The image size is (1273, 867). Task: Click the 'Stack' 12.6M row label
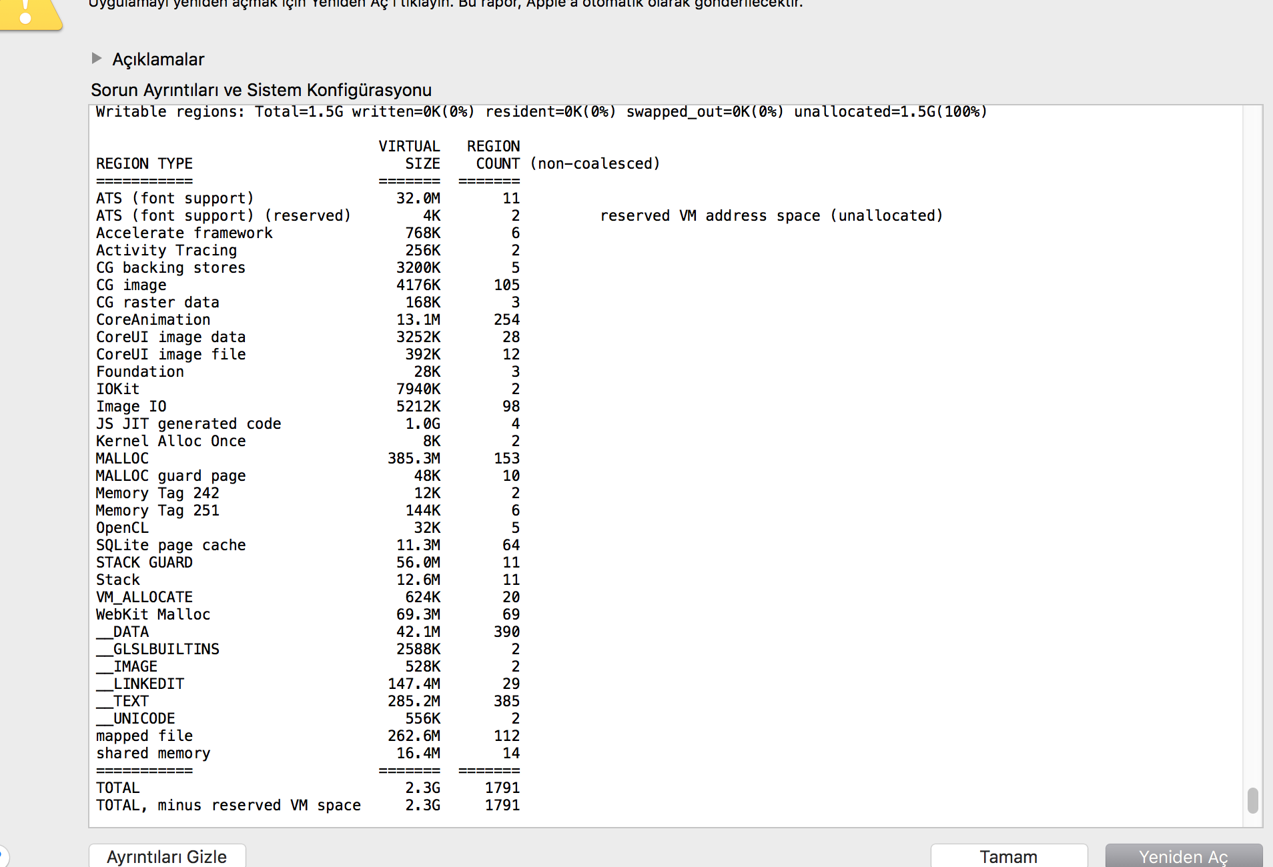point(118,580)
